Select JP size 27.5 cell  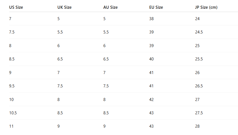coord(199,113)
